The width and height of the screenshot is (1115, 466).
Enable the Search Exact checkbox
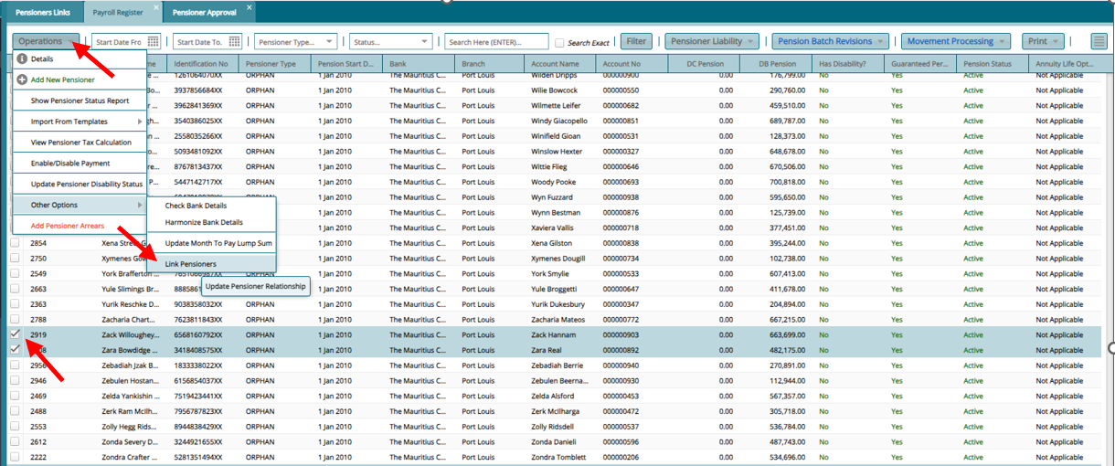tap(559, 43)
